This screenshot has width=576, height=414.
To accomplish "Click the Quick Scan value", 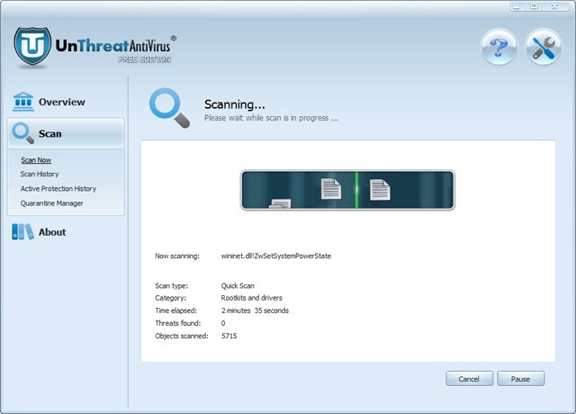I will tap(238, 286).
